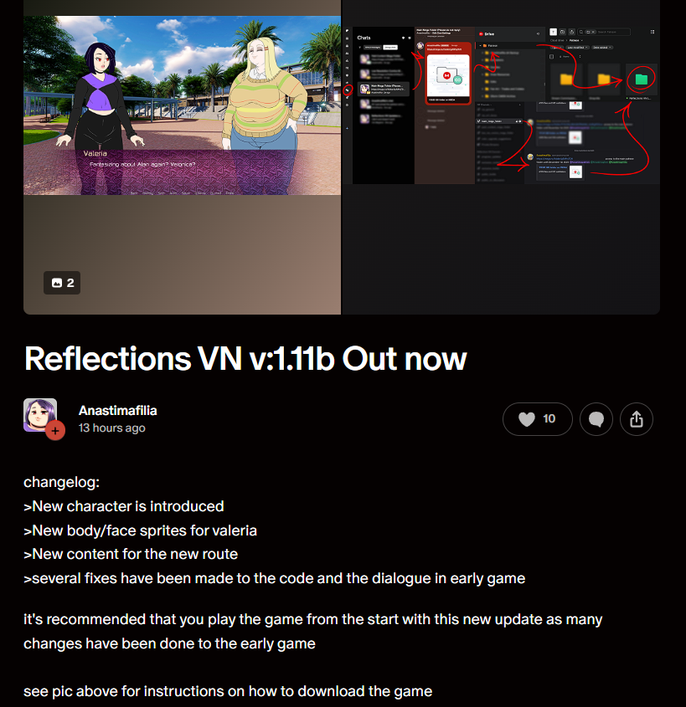Like the post with the heart button
The image size is (686, 707).
coord(537,419)
